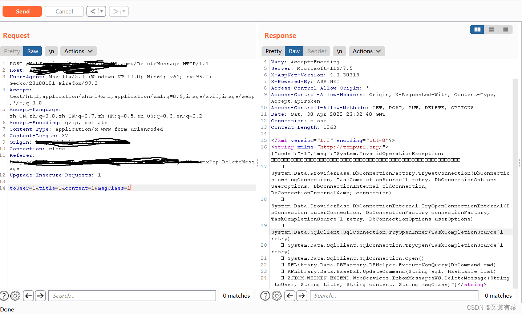This screenshot has width=522, height=314.
Task: Open the Render tab in Response
Action: 317,51
